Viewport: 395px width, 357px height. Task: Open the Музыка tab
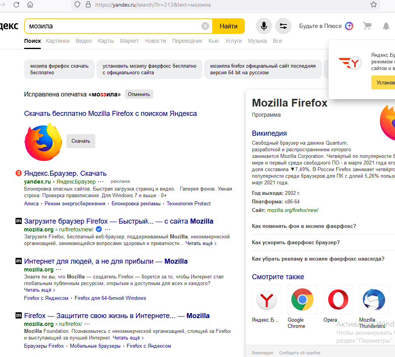(257, 41)
